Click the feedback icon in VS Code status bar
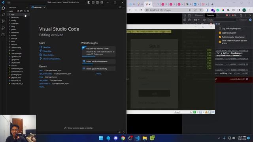This screenshot has height=142, width=253. point(119,133)
